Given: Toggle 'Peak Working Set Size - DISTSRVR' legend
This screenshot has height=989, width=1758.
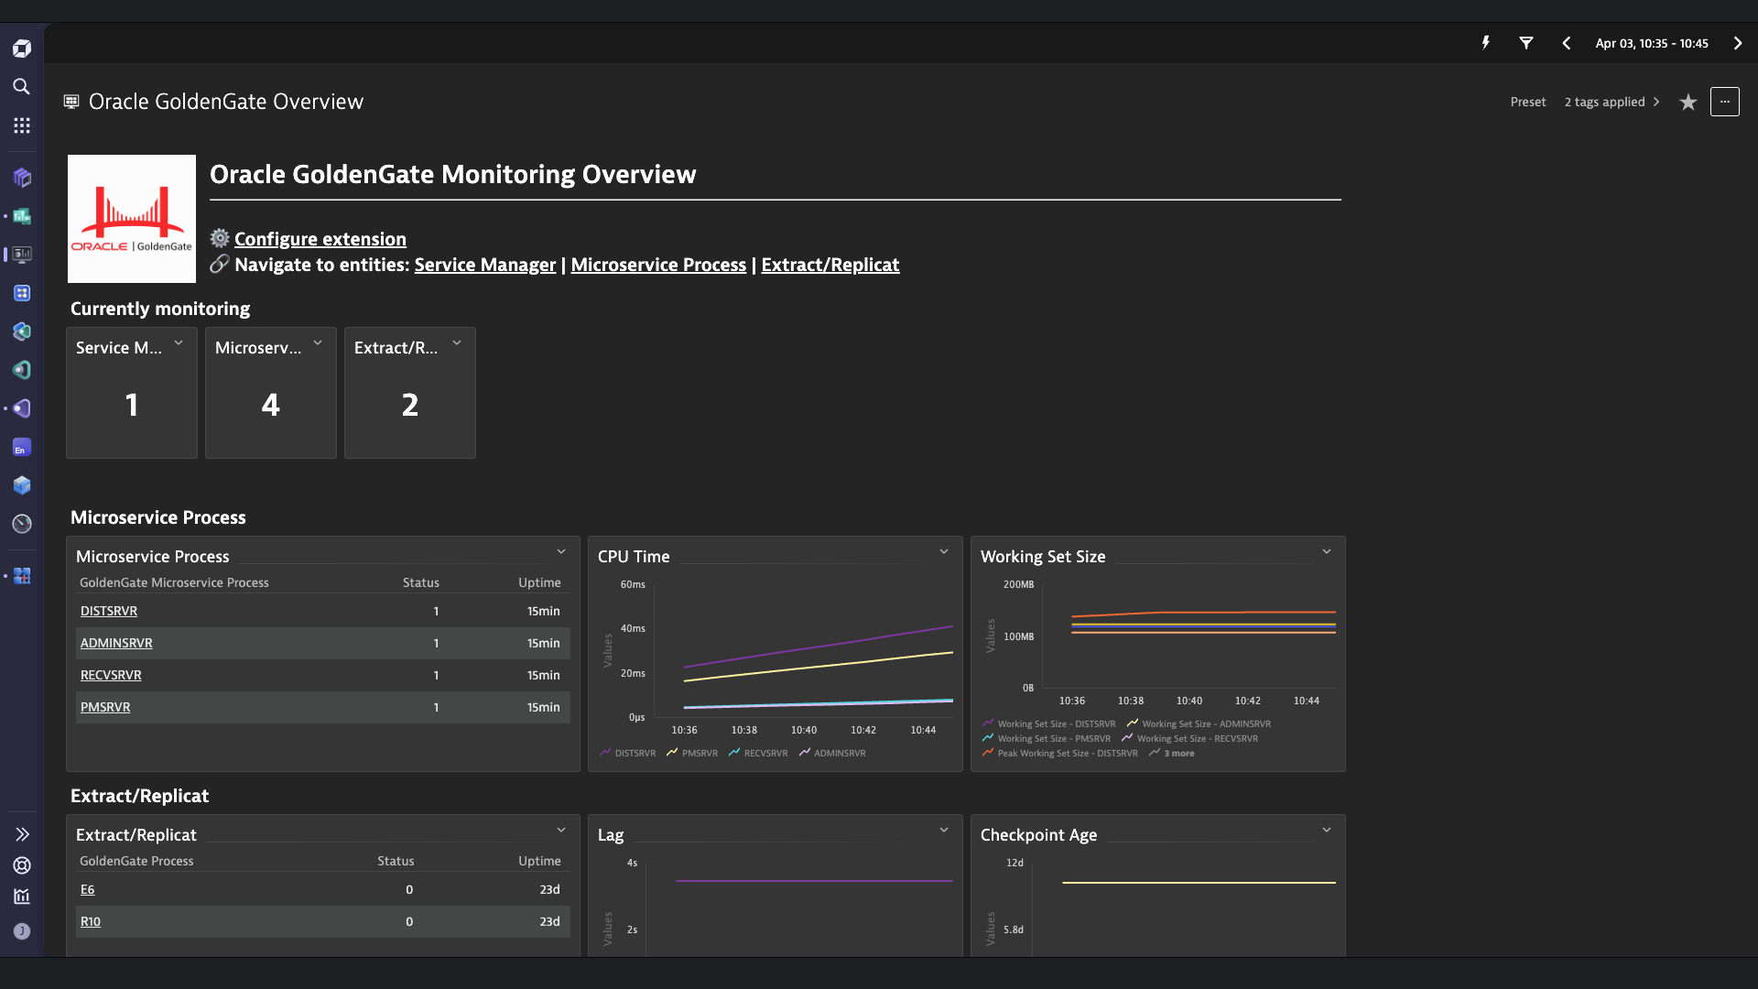Looking at the screenshot, I should (x=1060, y=753).
